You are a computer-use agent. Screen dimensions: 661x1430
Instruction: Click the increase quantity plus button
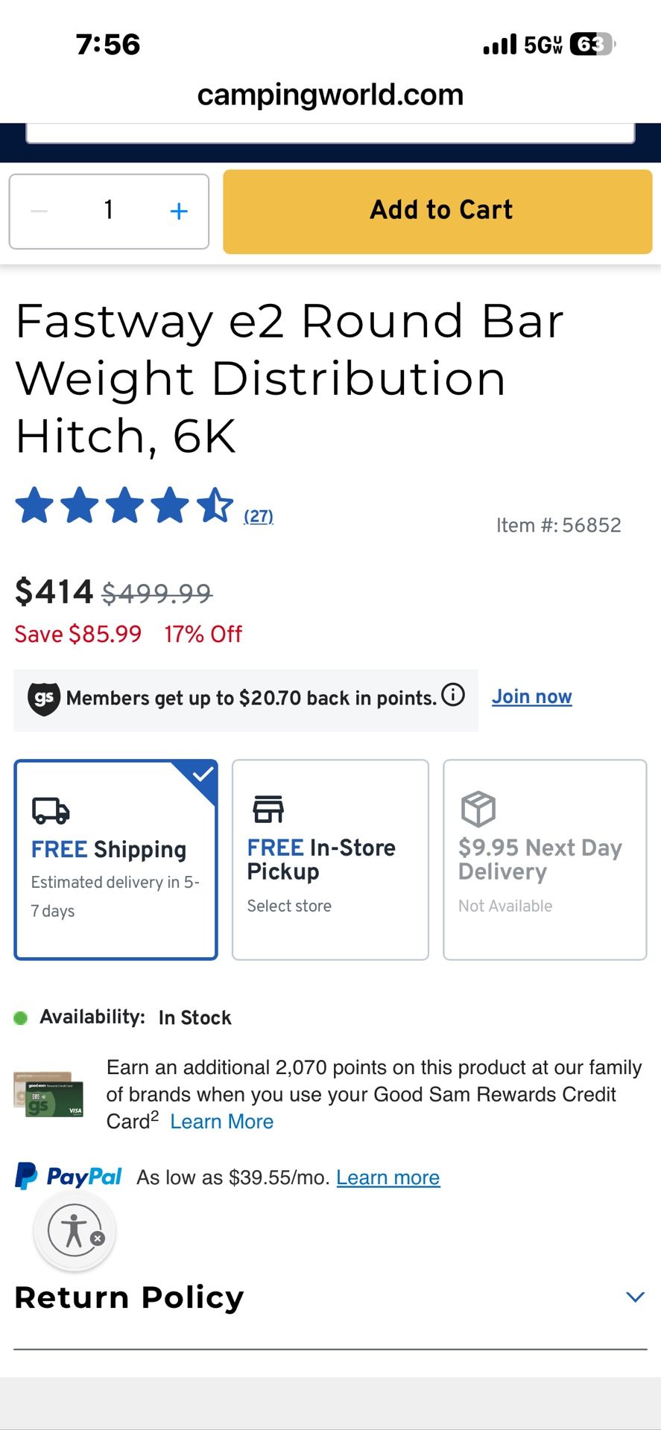tap(179, 211)
